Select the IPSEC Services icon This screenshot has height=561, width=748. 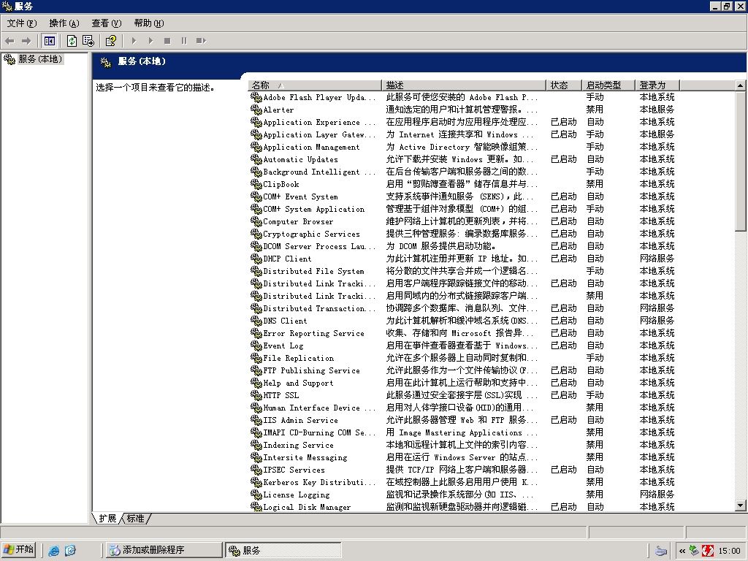tap(256, 469)
